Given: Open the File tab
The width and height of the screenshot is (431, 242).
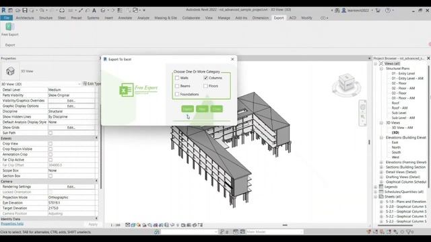Looking at the screenshot, I should [6, 18].
